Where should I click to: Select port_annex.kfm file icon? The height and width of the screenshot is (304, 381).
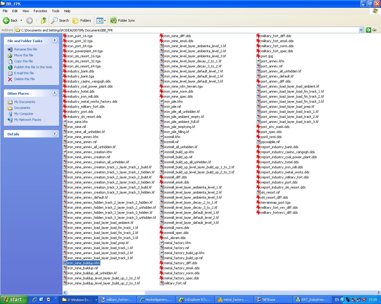[258, 61]
